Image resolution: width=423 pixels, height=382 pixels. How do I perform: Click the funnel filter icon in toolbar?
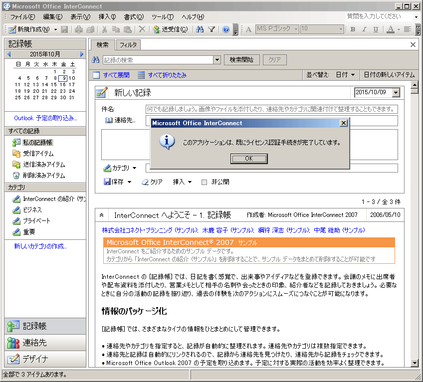[x=211, y=29]
